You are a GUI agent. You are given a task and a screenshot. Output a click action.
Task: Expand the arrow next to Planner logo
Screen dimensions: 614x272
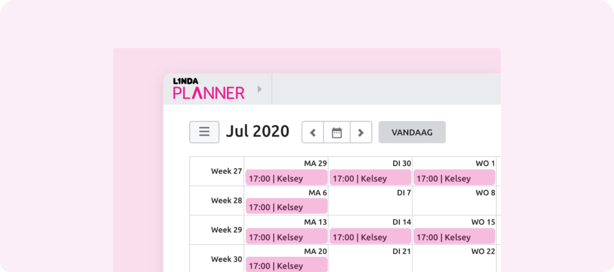point(259,89)
